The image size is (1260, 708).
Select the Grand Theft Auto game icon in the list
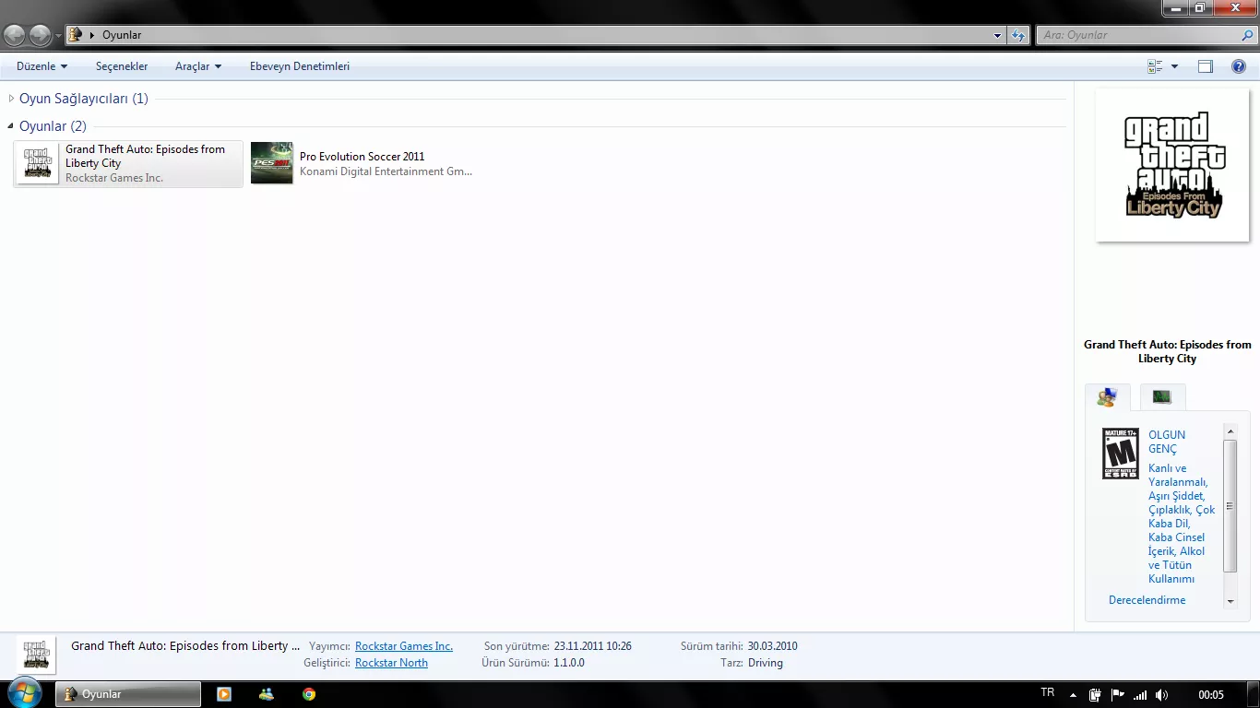pos(38,164)
